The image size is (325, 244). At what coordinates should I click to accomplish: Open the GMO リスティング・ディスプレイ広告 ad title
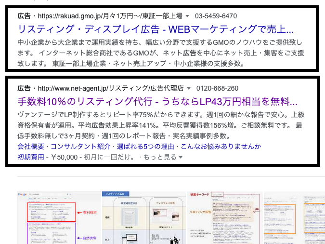click(156, 29)
